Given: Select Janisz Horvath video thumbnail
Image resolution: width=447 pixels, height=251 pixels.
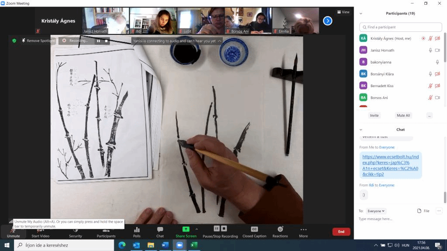Looking at the screenshot, I should pyautogui.click(x=106, y=21).
